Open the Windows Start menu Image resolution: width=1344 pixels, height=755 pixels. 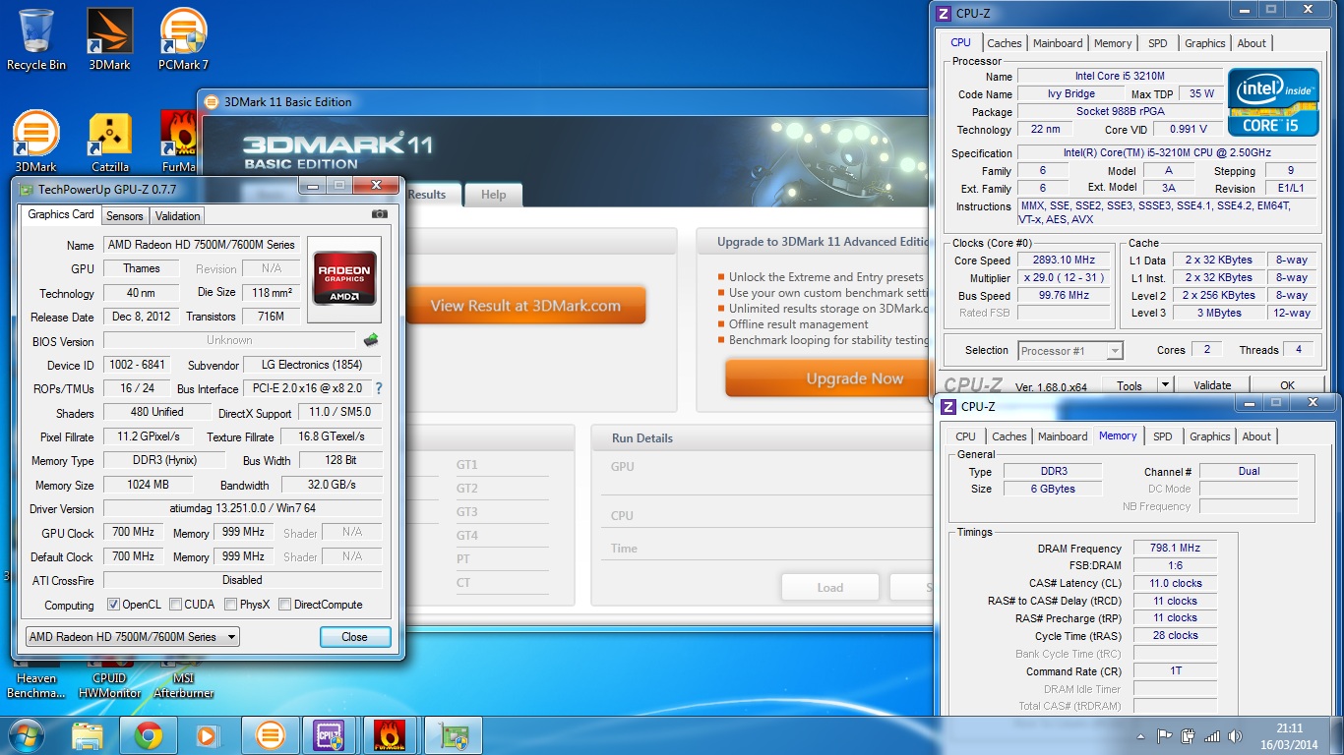pos(26,734)
